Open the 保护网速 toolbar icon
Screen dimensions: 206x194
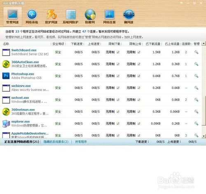tap(51, 17)
